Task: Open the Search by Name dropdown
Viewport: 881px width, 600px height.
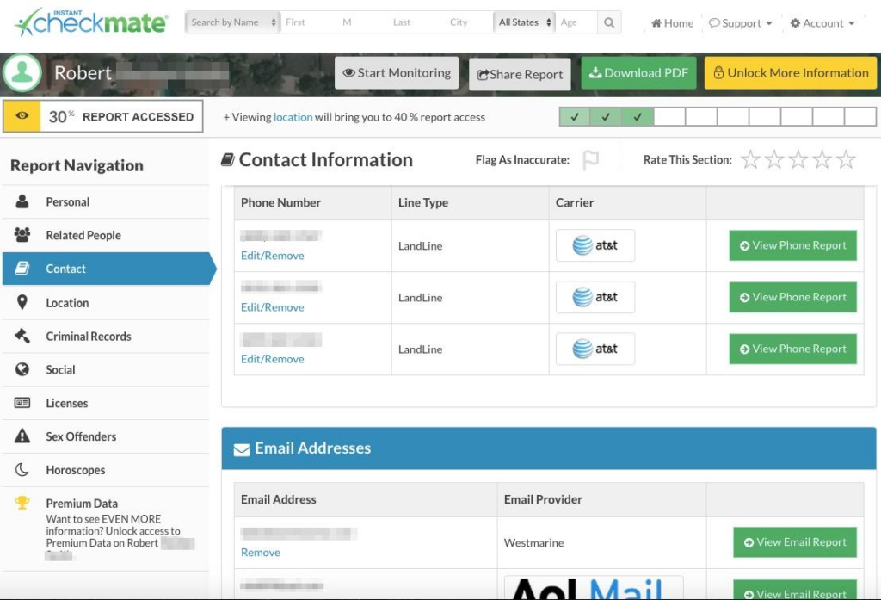Action: tap(232, 22)
